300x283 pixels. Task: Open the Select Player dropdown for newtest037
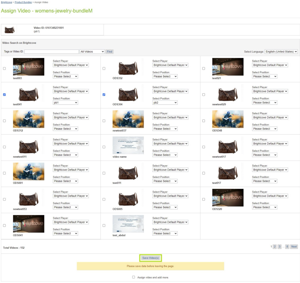(170, 117)
